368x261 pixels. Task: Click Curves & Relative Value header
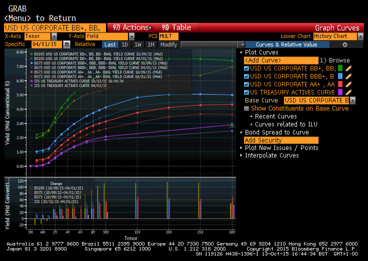point(286,44)
